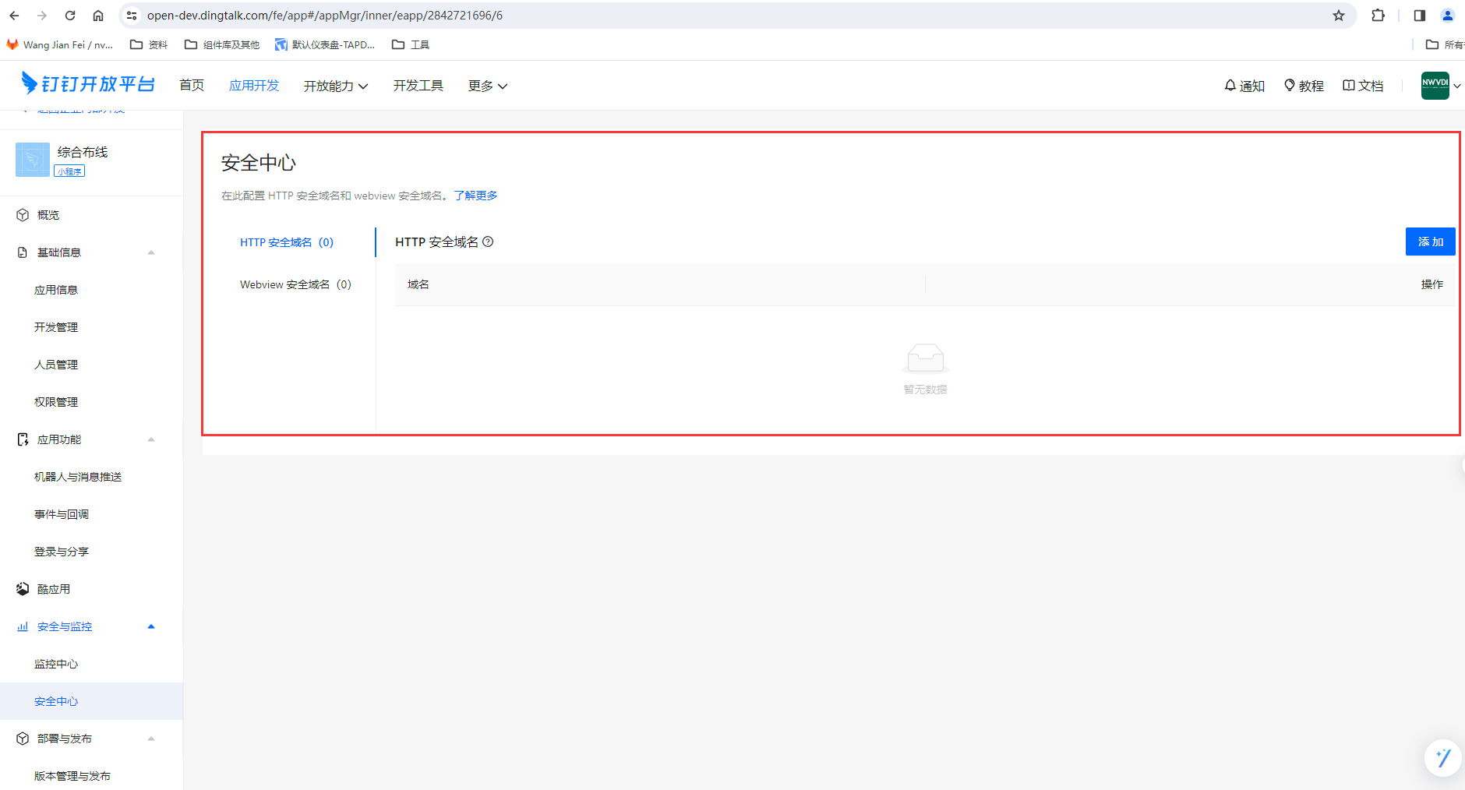Click the 综合布线 app icon thumbnail
Image resolution: width=1465 pixels, height=790 pixels.
coord(33,159)
